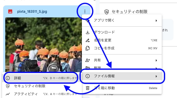Click the red image file type icon
The width and height of the screenshot is (177, 98).
(x=10, y=11)
